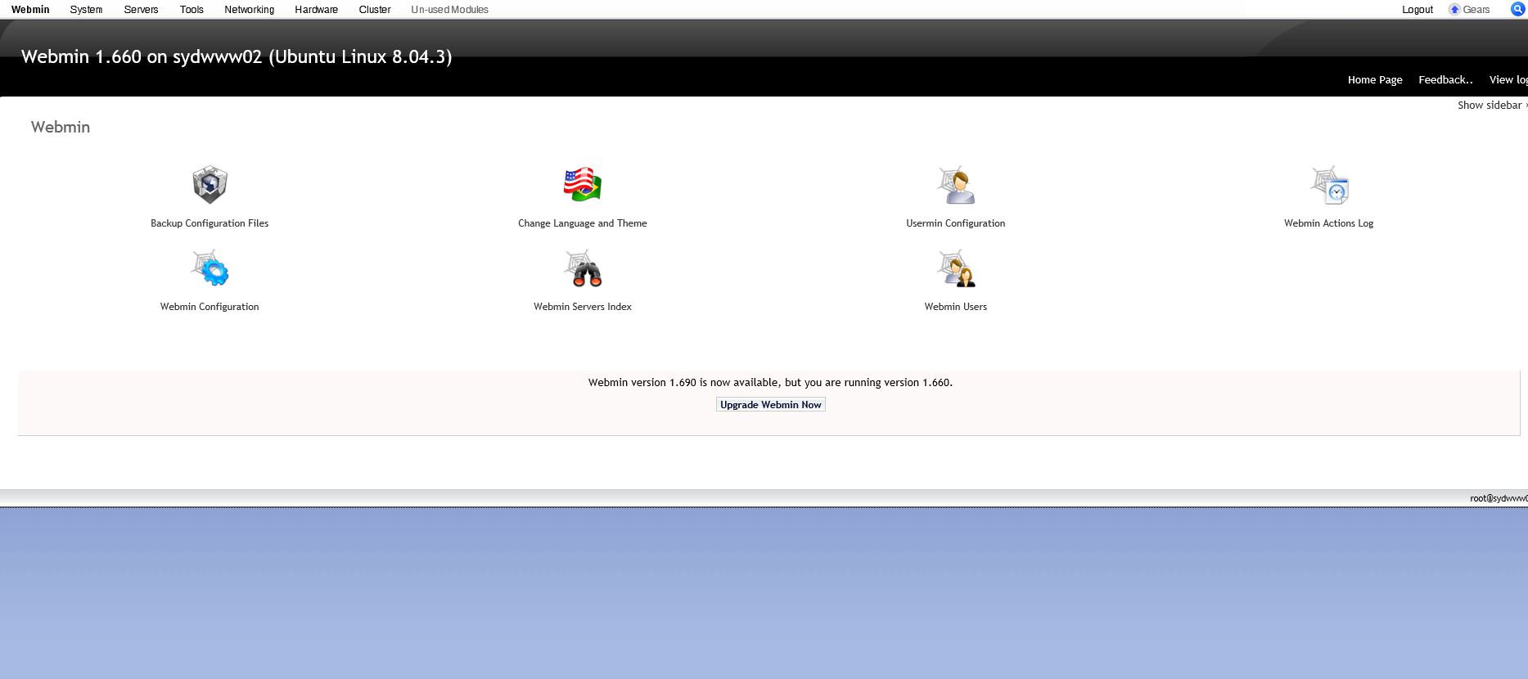The width and height of the screenshot is (1528, 679).
Task: Open the System menu
Action: [x=86, y=10]
